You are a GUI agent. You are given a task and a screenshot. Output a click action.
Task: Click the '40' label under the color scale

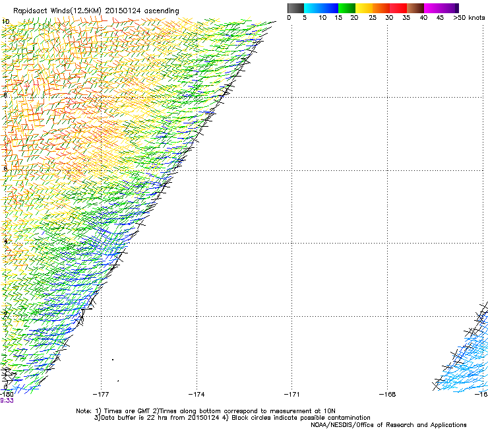pos(423,18)
